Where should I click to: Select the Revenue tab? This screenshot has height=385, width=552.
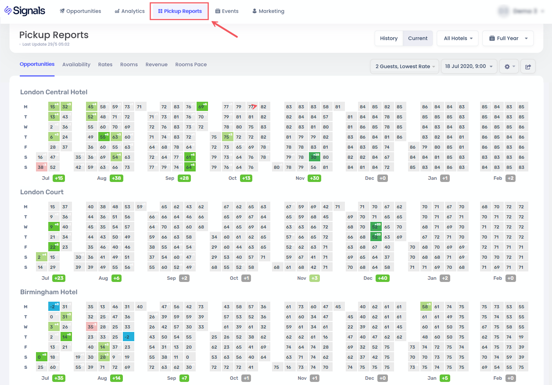157,64
